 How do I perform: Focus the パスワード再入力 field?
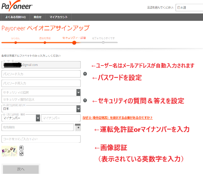click(41, 83)
